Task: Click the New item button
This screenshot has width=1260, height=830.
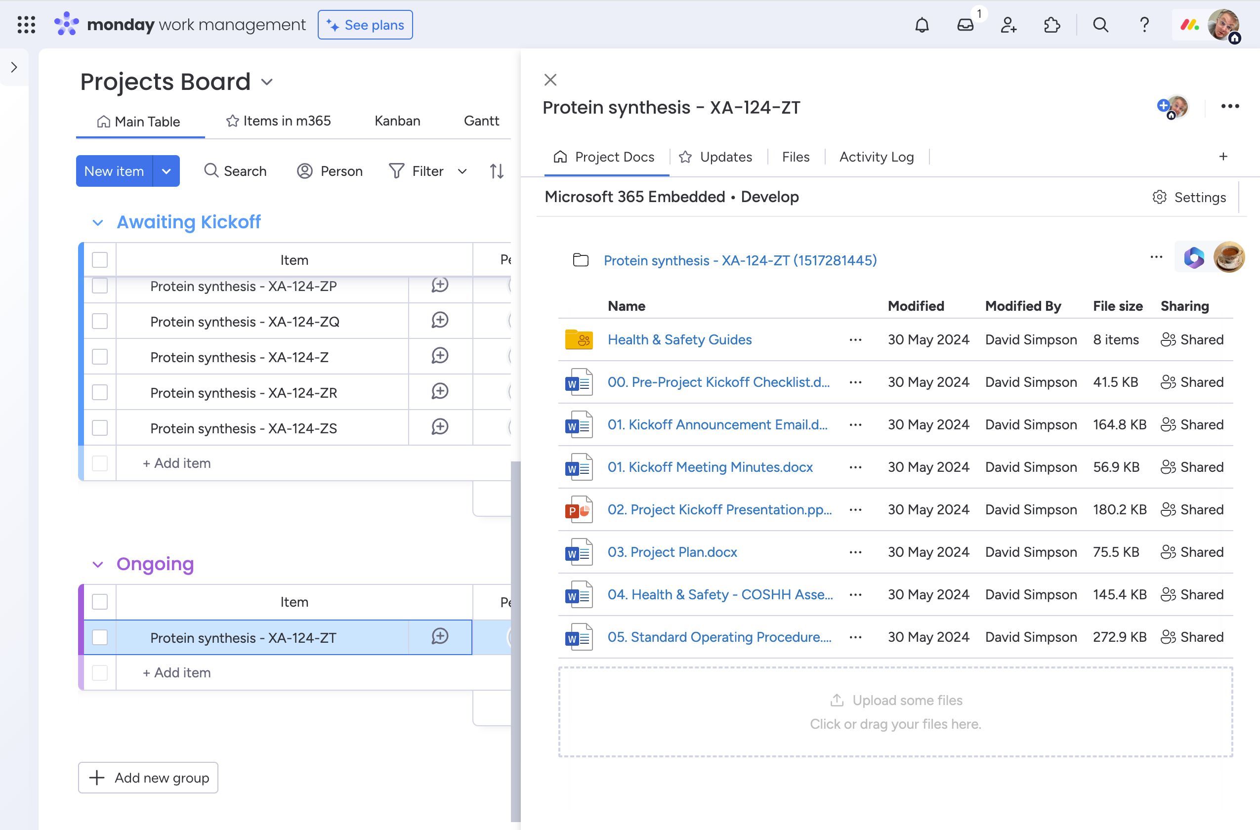Action: point(114,171)
